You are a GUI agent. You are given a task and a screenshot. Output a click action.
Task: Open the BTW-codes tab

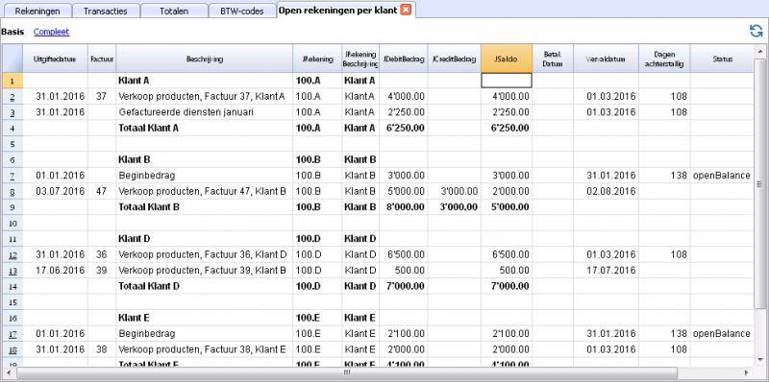pyautogui.click(x=242, y=11)
